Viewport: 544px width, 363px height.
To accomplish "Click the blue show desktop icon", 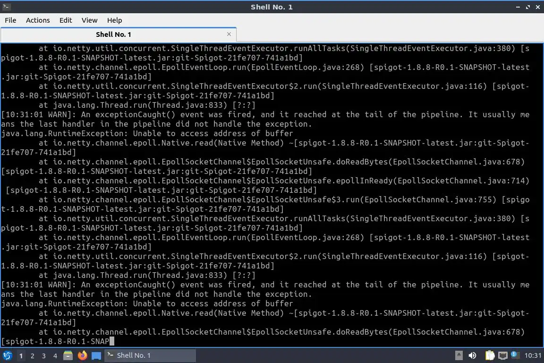I will (96, 356).
